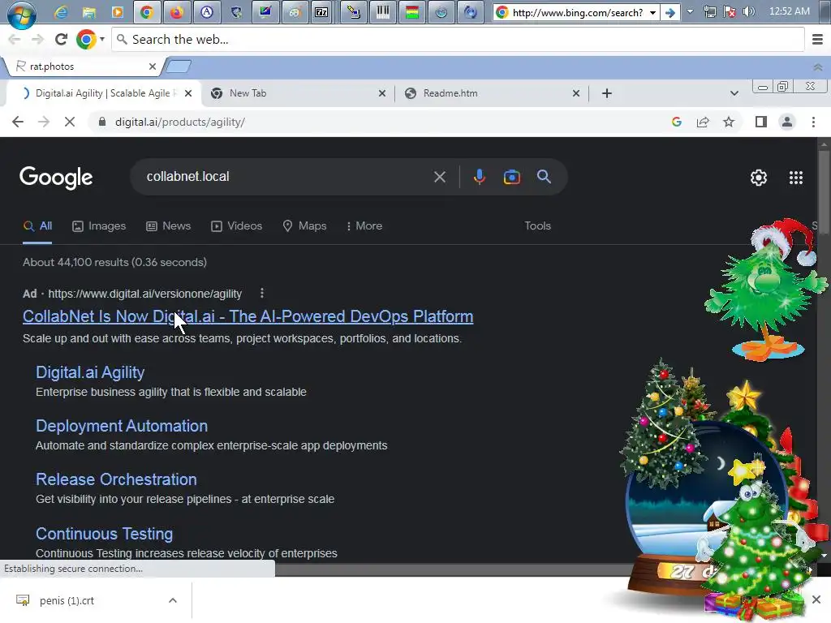The width and height of the screenshot is (831, 623).
Task: Open CollabNet Is Now Digital.ai link
Action: pos(248,316)
